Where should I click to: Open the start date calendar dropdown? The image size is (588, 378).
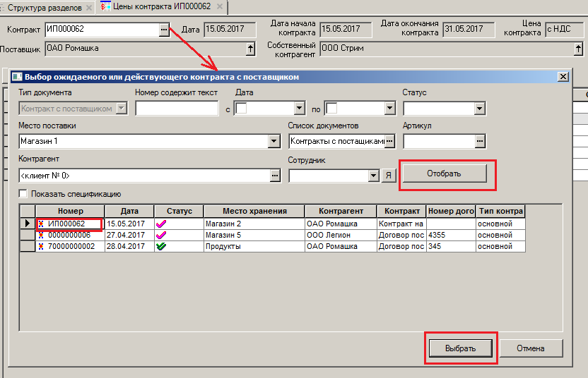tap(299, 109)
